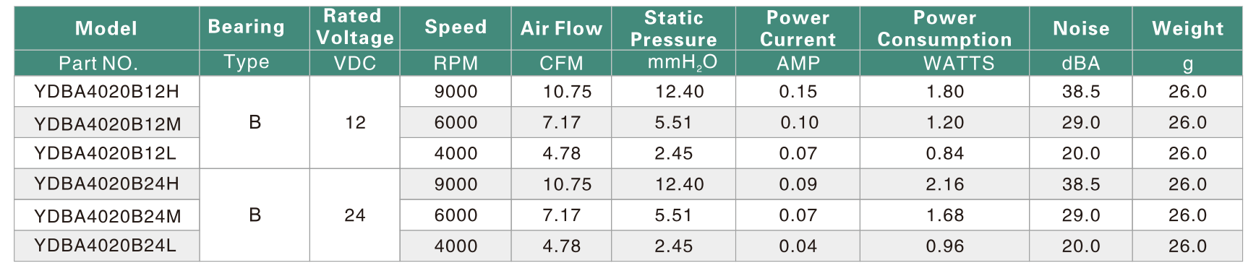Screen dimensions: 1256x276
Task: Select part number YDBA4020B12L
Action: (106, 153)
